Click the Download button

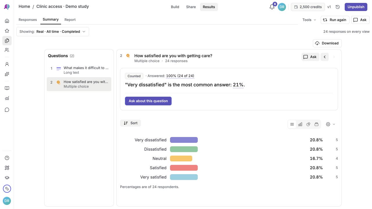[x=327, y=43]
